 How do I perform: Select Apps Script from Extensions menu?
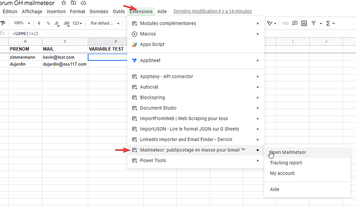196,44
